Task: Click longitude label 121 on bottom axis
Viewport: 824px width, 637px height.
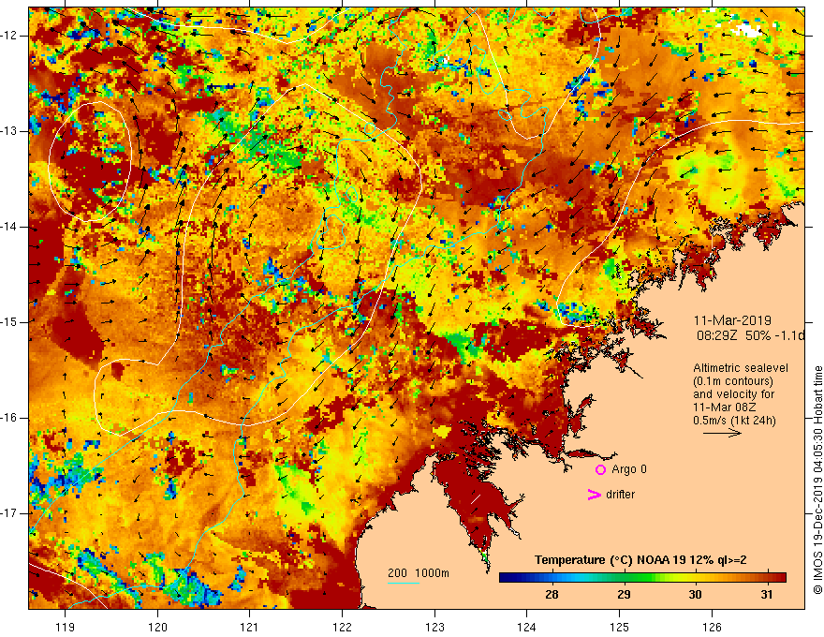Action: 249,627
